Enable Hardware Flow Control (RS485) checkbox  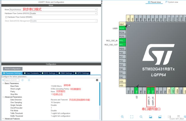(x=6, y=17)
